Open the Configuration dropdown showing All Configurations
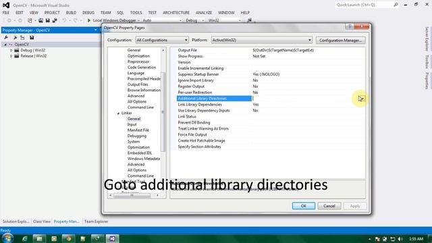The height and width of the screenshot is (243, 432). point(162,40)
